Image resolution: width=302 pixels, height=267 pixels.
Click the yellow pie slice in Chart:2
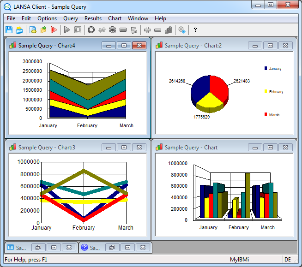[x=210, y=101]
